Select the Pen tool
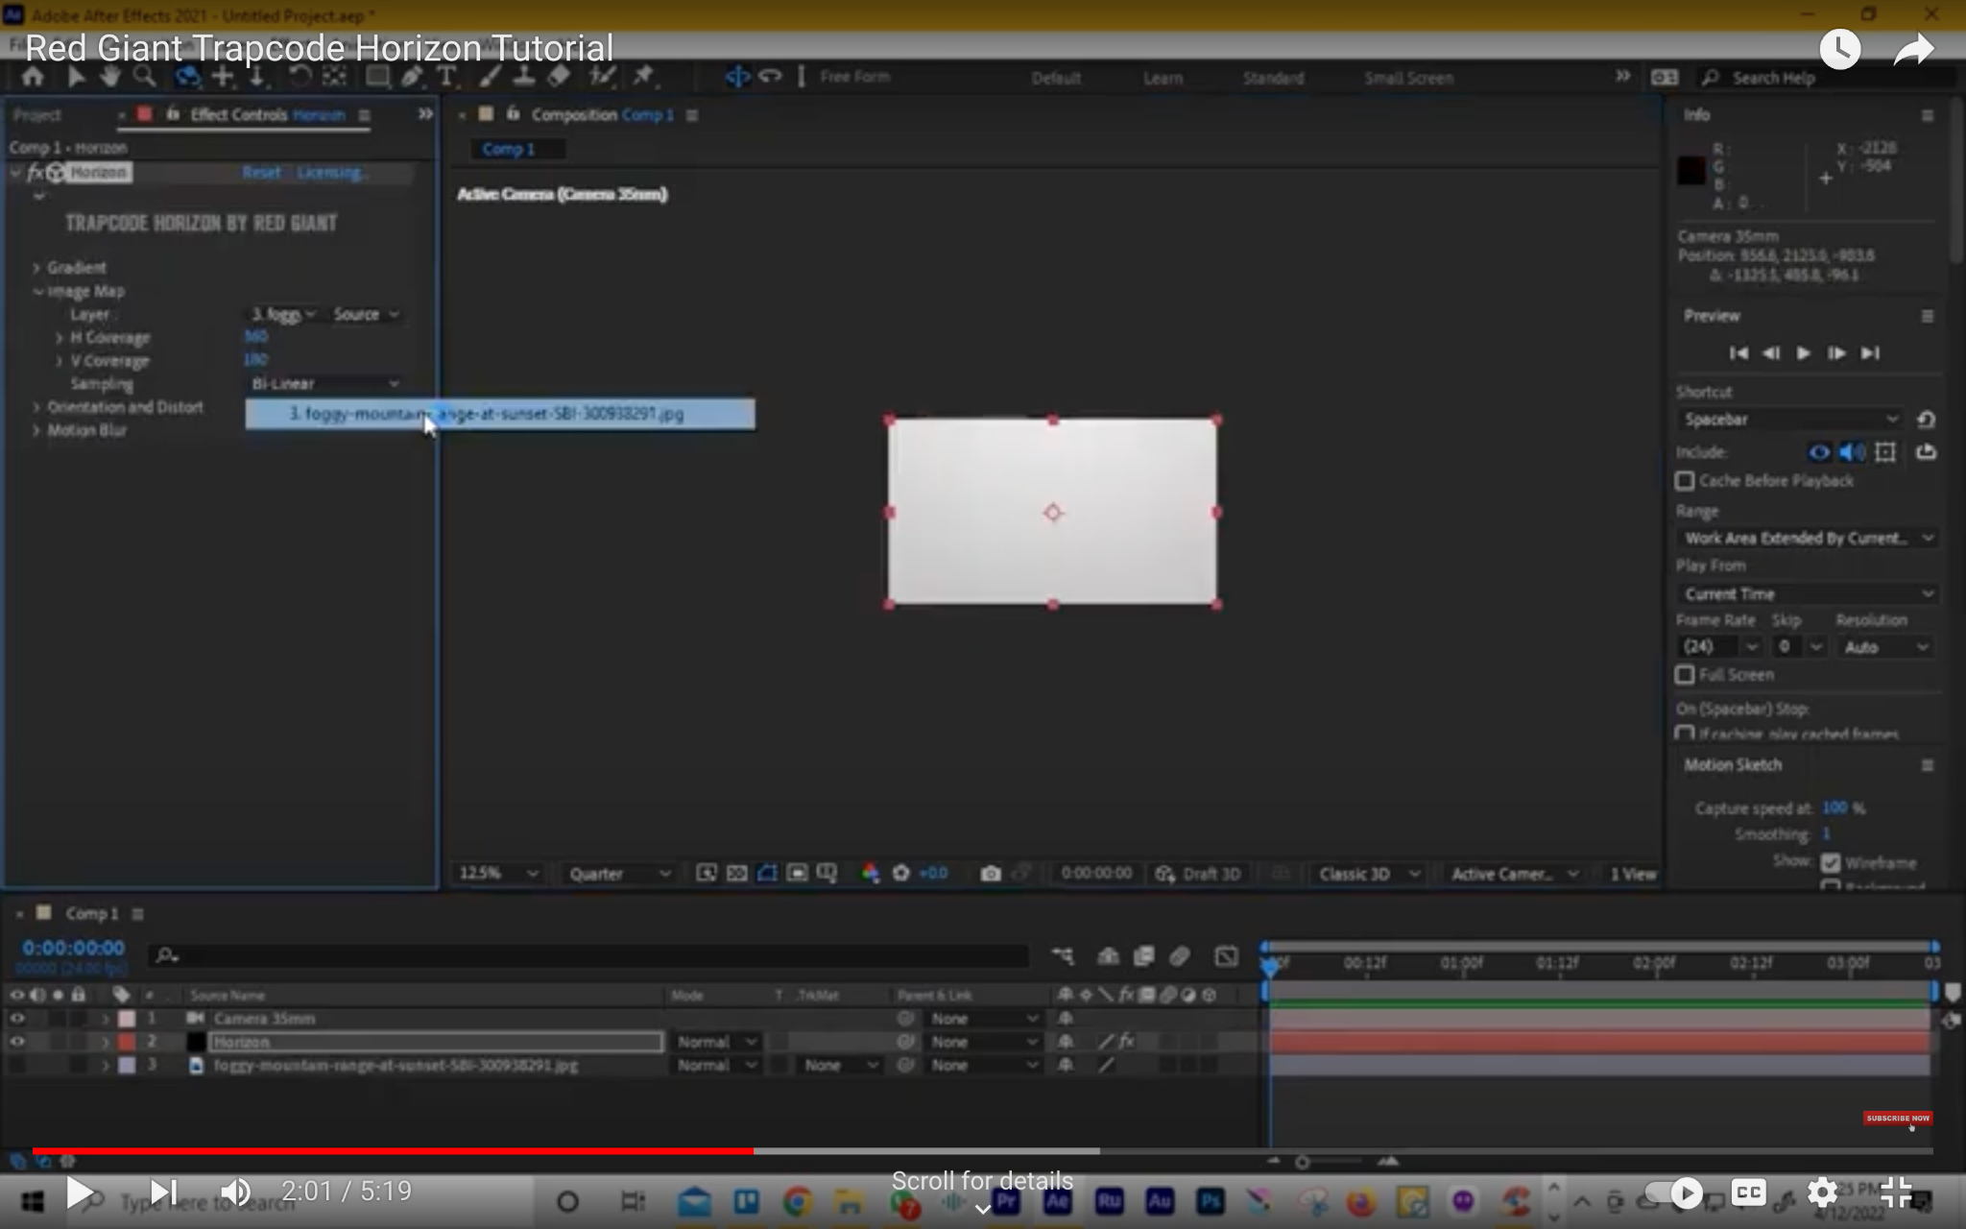This screenshot has width=1966, height=1229. pyautogui.click(x=413, y=77)
